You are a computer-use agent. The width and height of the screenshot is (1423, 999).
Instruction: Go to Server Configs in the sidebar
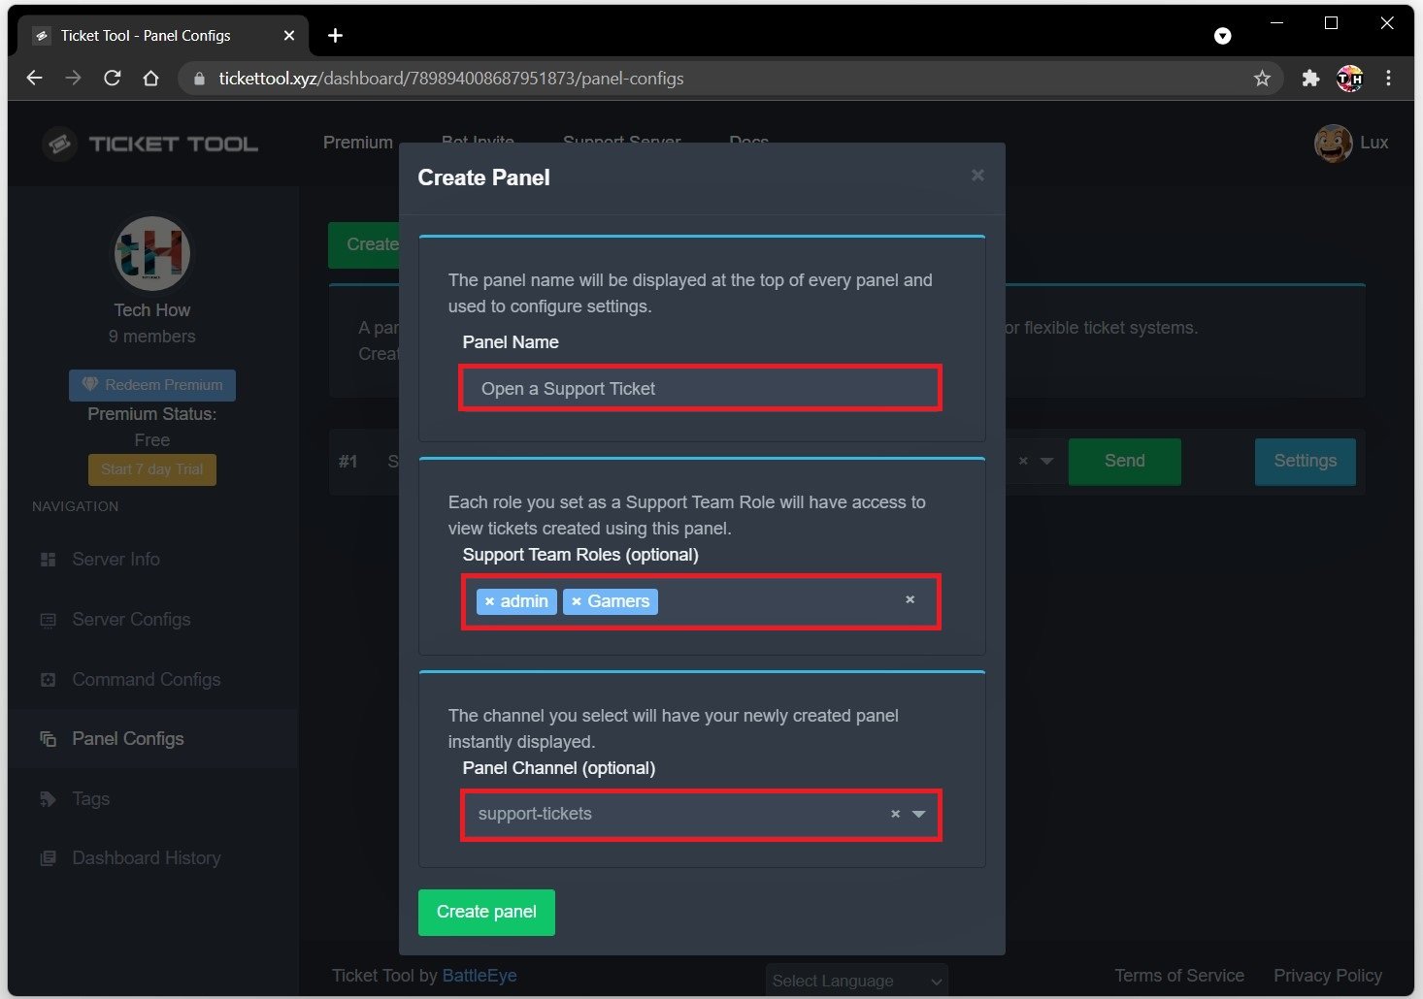pos(131,620)
